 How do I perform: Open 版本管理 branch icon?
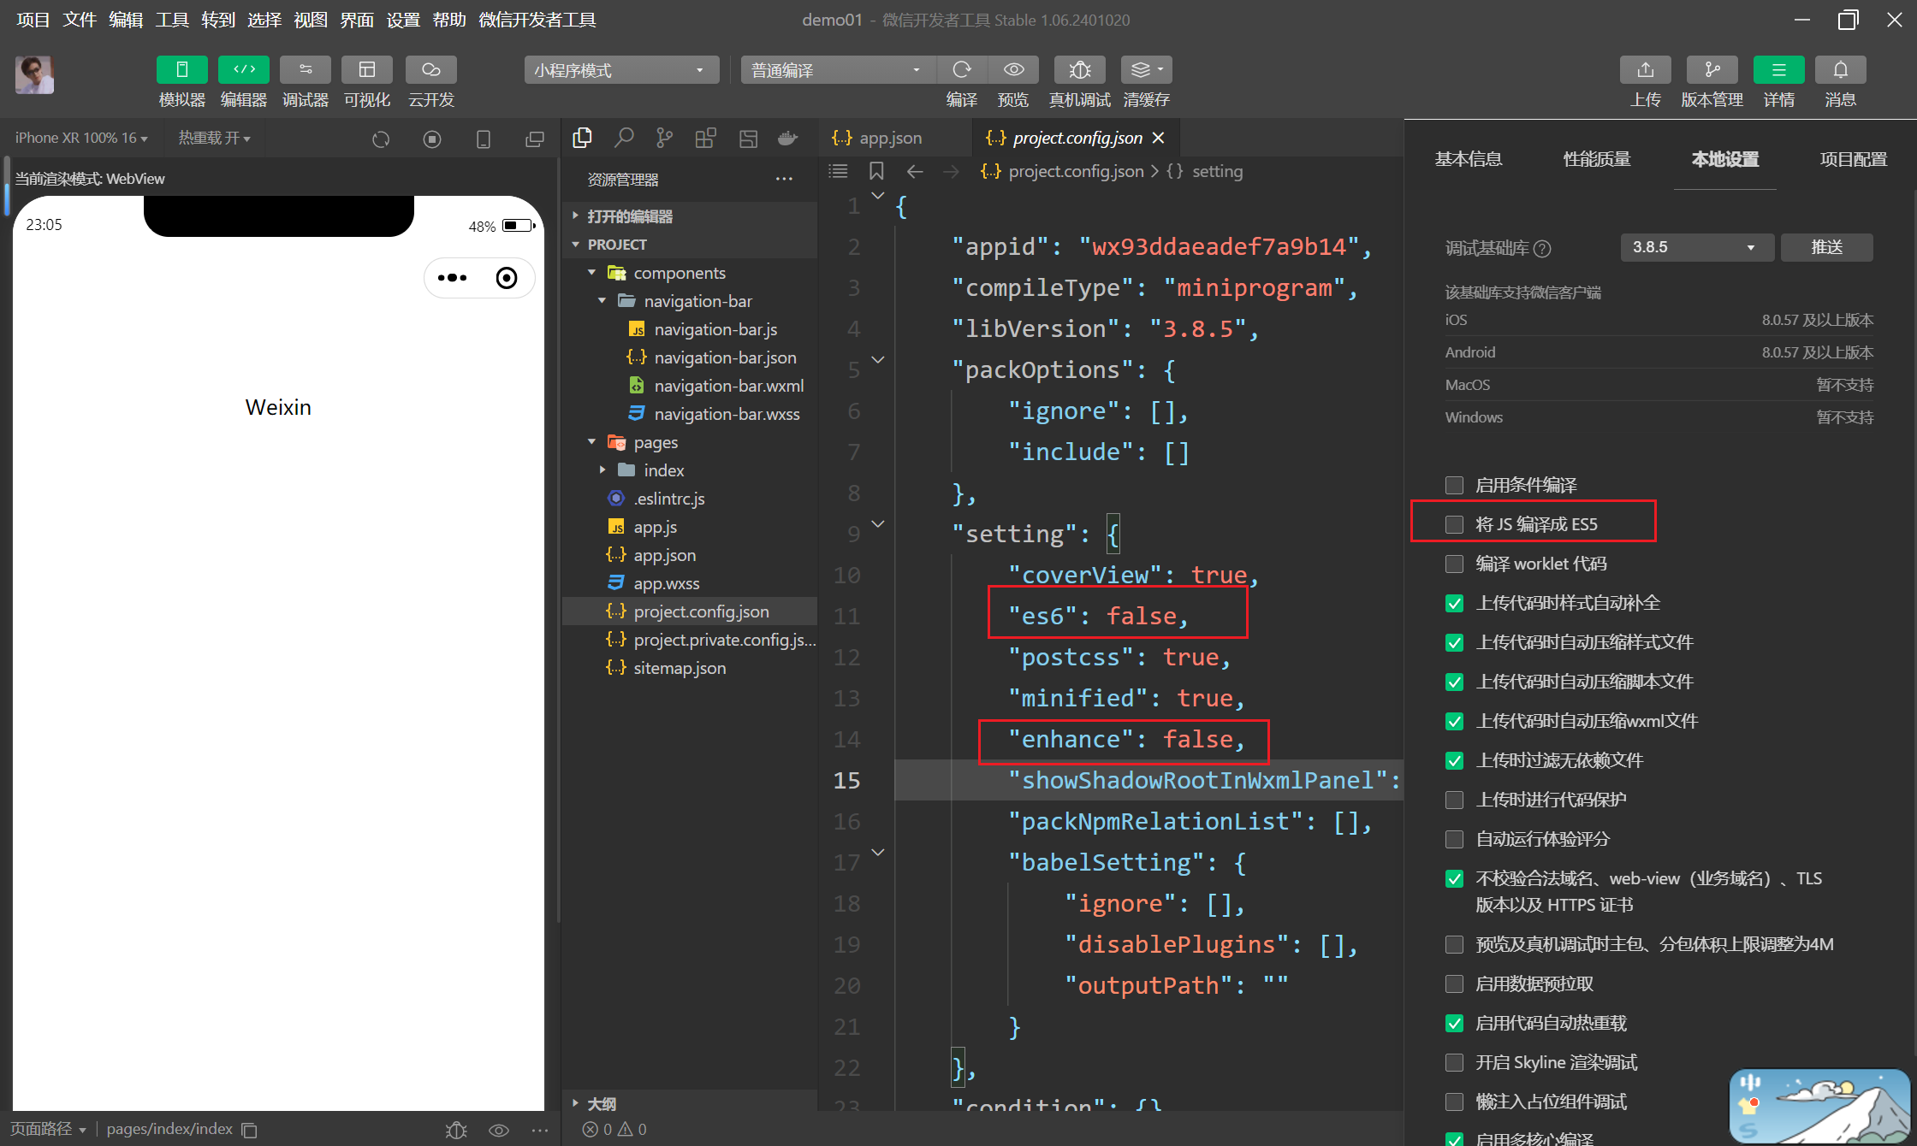(x=1712, y=70)
